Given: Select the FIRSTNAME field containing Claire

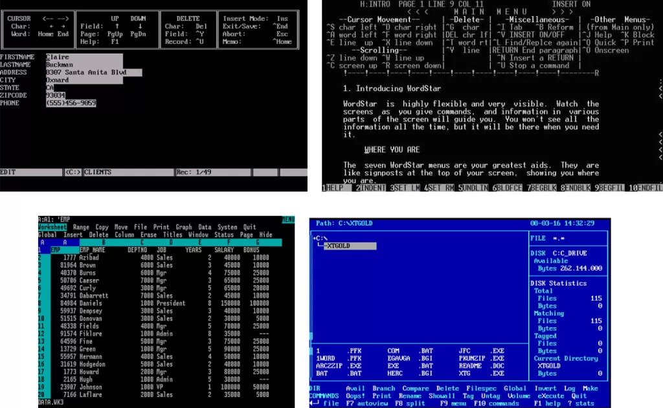Looking at the screenshot, I should click(x=84, y=57).
